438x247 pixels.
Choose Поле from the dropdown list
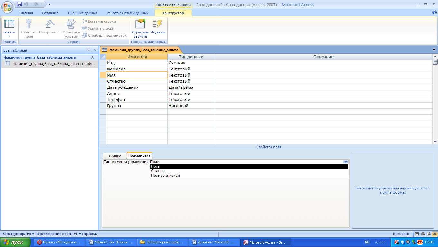[x=249, y=167]
